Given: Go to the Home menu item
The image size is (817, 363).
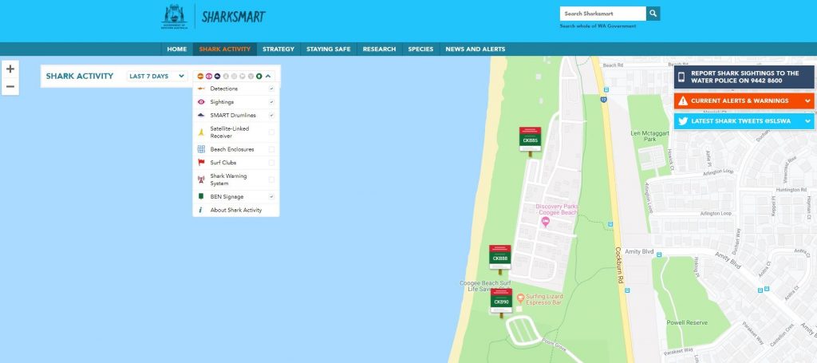Looking at the screenshot, I should click(176, 49).
